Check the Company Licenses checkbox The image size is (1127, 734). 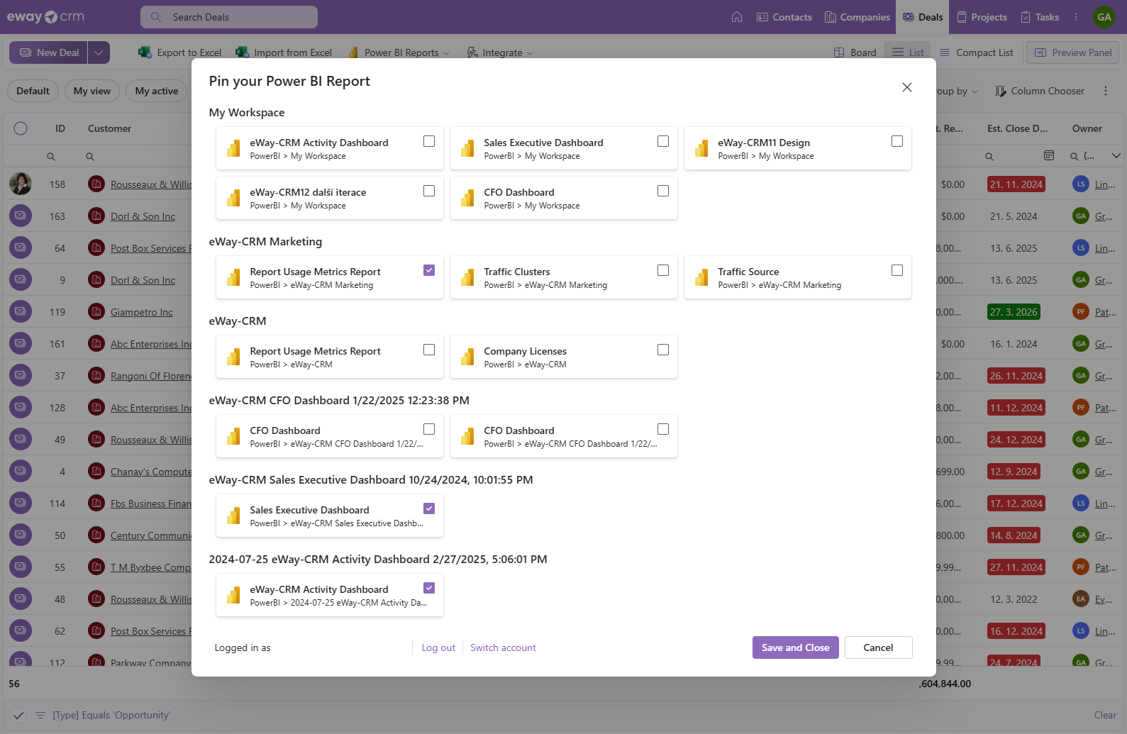(663, 350)
